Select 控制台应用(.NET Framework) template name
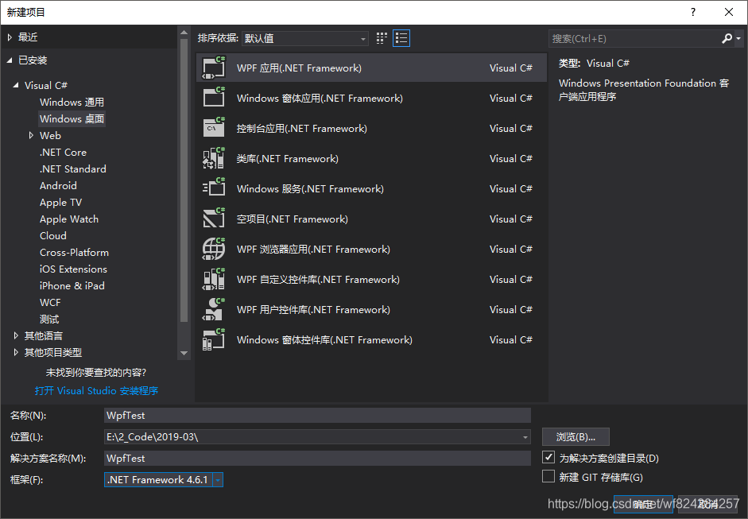This screenshot has height=519, width=748. pyautogui.click(x=302, y=128)
